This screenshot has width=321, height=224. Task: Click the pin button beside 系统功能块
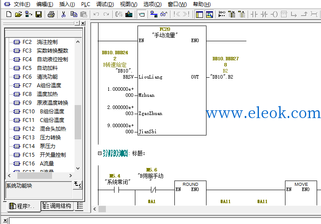coord(78,185)
